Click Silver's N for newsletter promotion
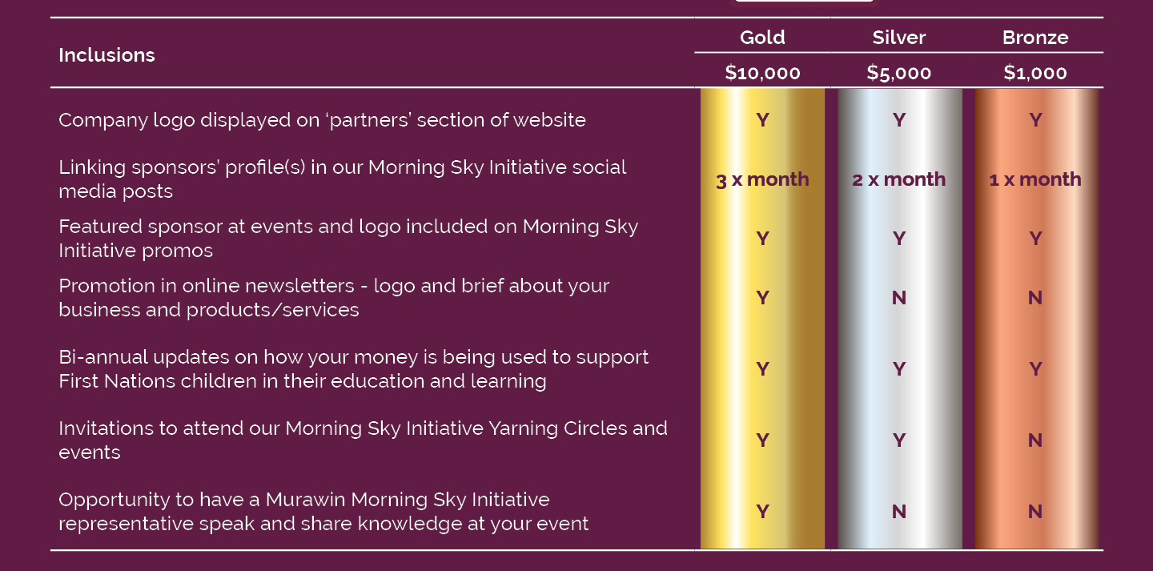The width and height of the screenshot is (1153, 571). coord(899,298)
